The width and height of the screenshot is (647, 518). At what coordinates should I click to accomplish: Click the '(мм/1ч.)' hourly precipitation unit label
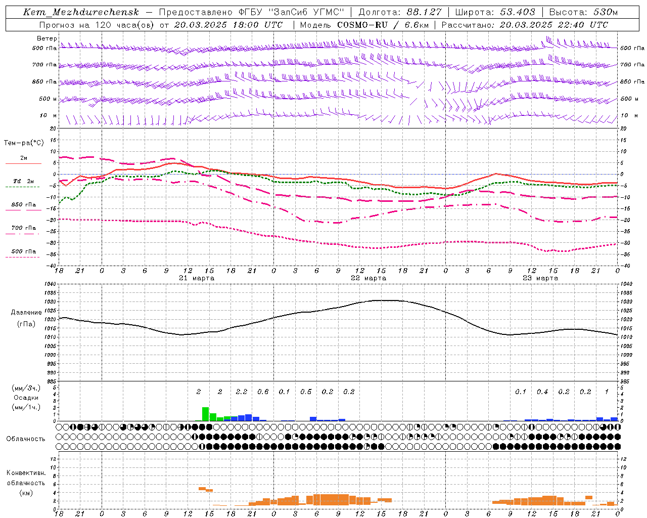click(26, 407)
